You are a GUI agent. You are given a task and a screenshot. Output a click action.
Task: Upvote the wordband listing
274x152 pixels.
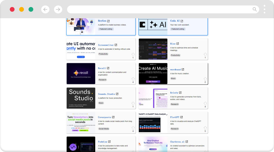pos(205,79)
